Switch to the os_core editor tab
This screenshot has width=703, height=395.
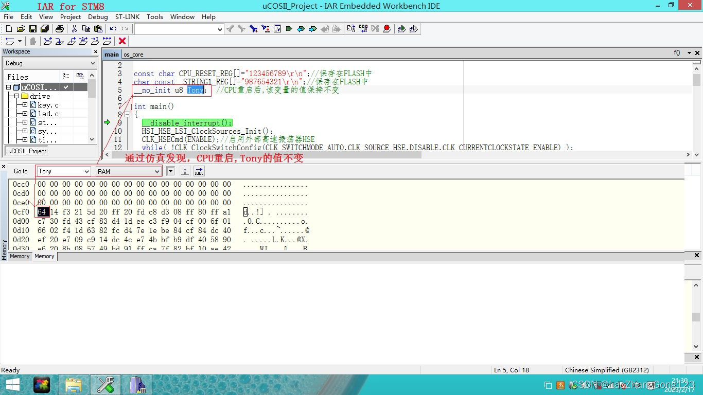[133, 54]
